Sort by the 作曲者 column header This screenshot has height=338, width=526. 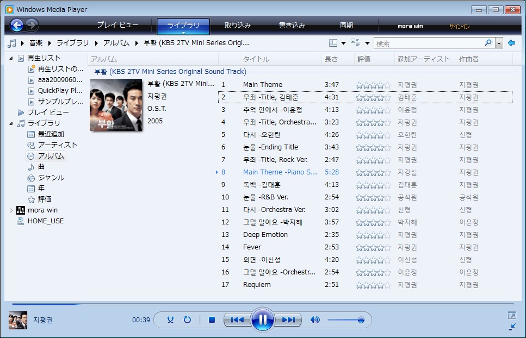(x=484, y=59)
